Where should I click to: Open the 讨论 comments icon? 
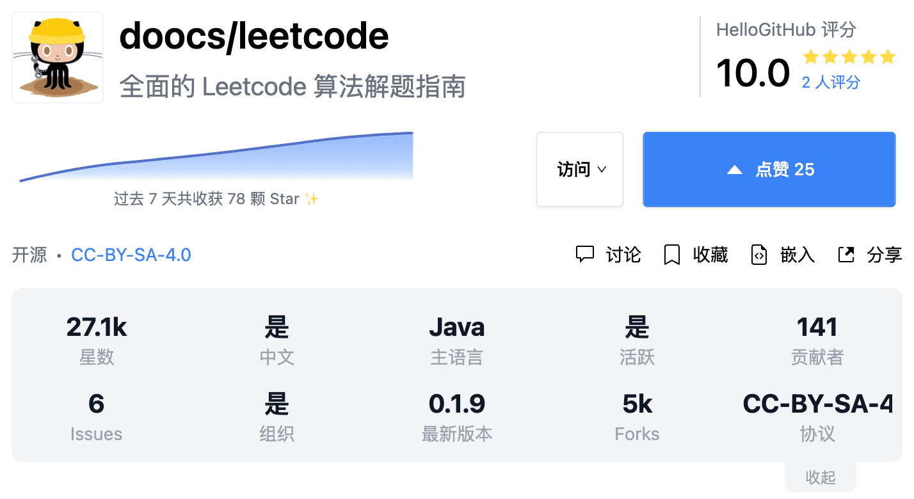point(586,254)
